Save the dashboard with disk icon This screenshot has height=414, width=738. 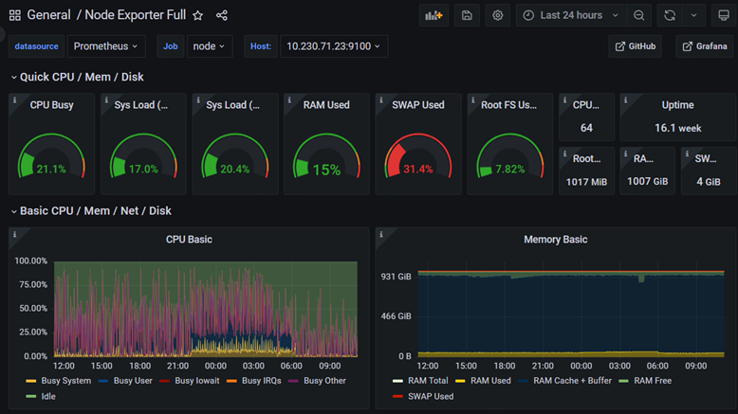(x=467, y=15)
